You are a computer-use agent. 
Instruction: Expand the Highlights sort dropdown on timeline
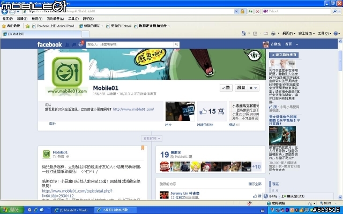pyautogui.click(x=152, y=139)
